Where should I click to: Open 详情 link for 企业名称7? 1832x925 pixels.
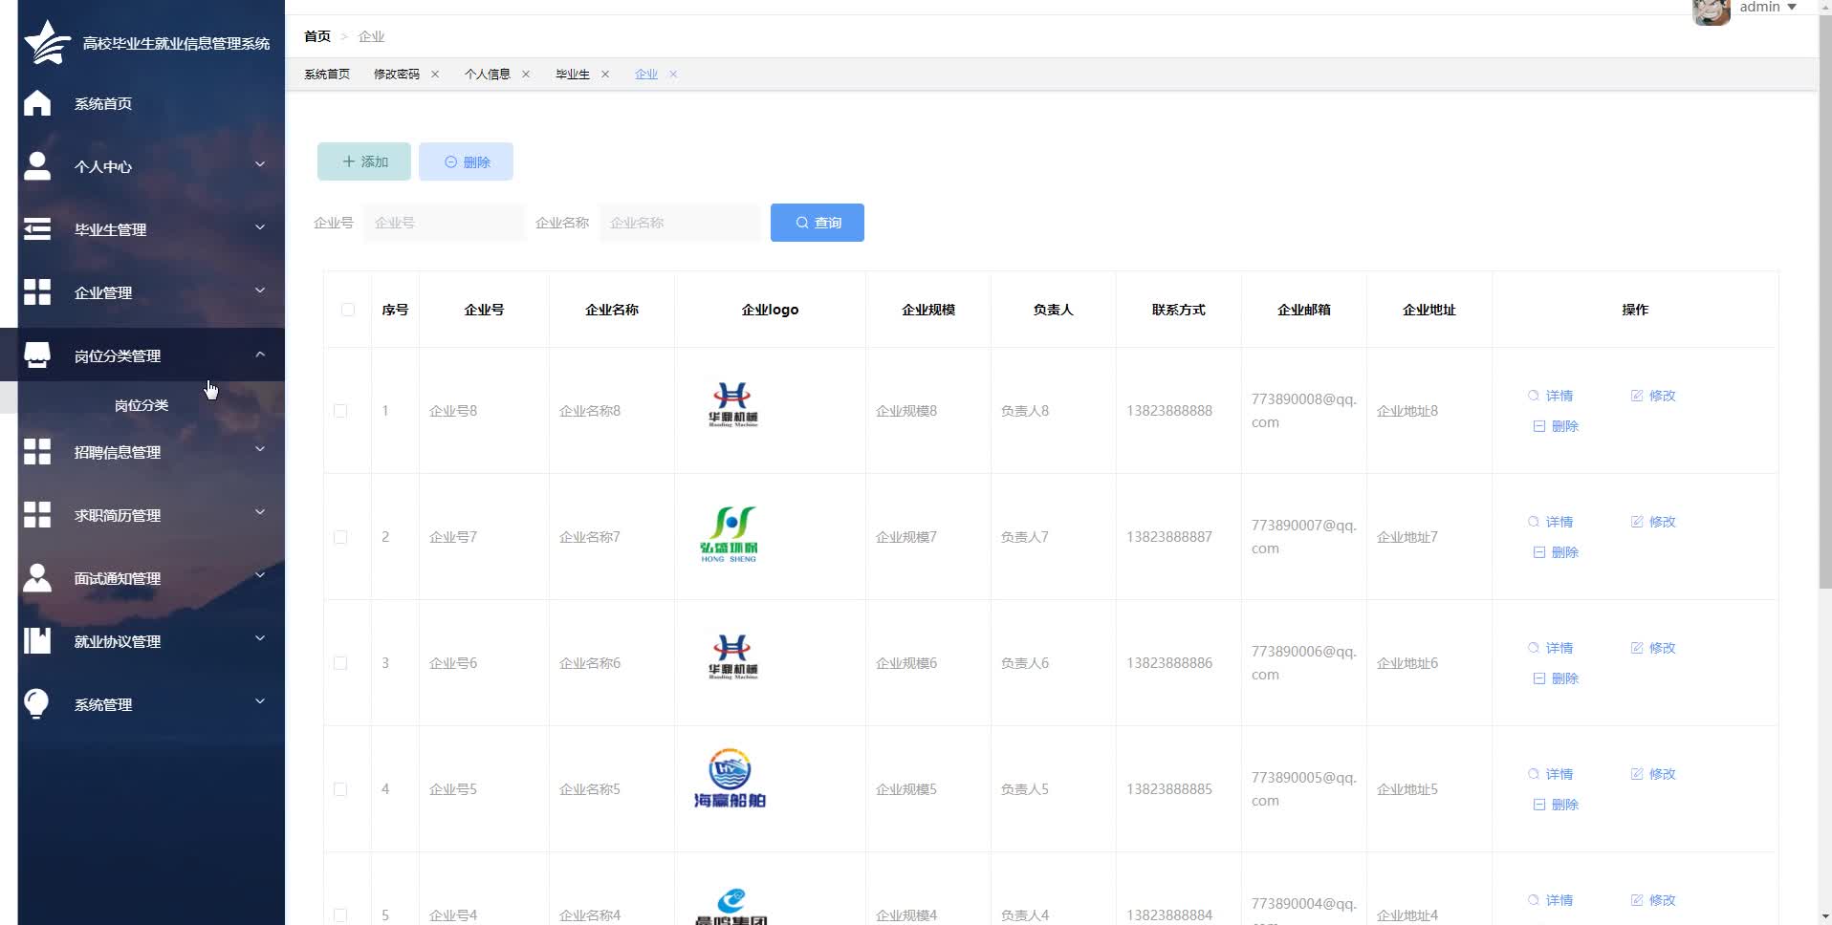pyautogui.click(x=1553, y=522)
